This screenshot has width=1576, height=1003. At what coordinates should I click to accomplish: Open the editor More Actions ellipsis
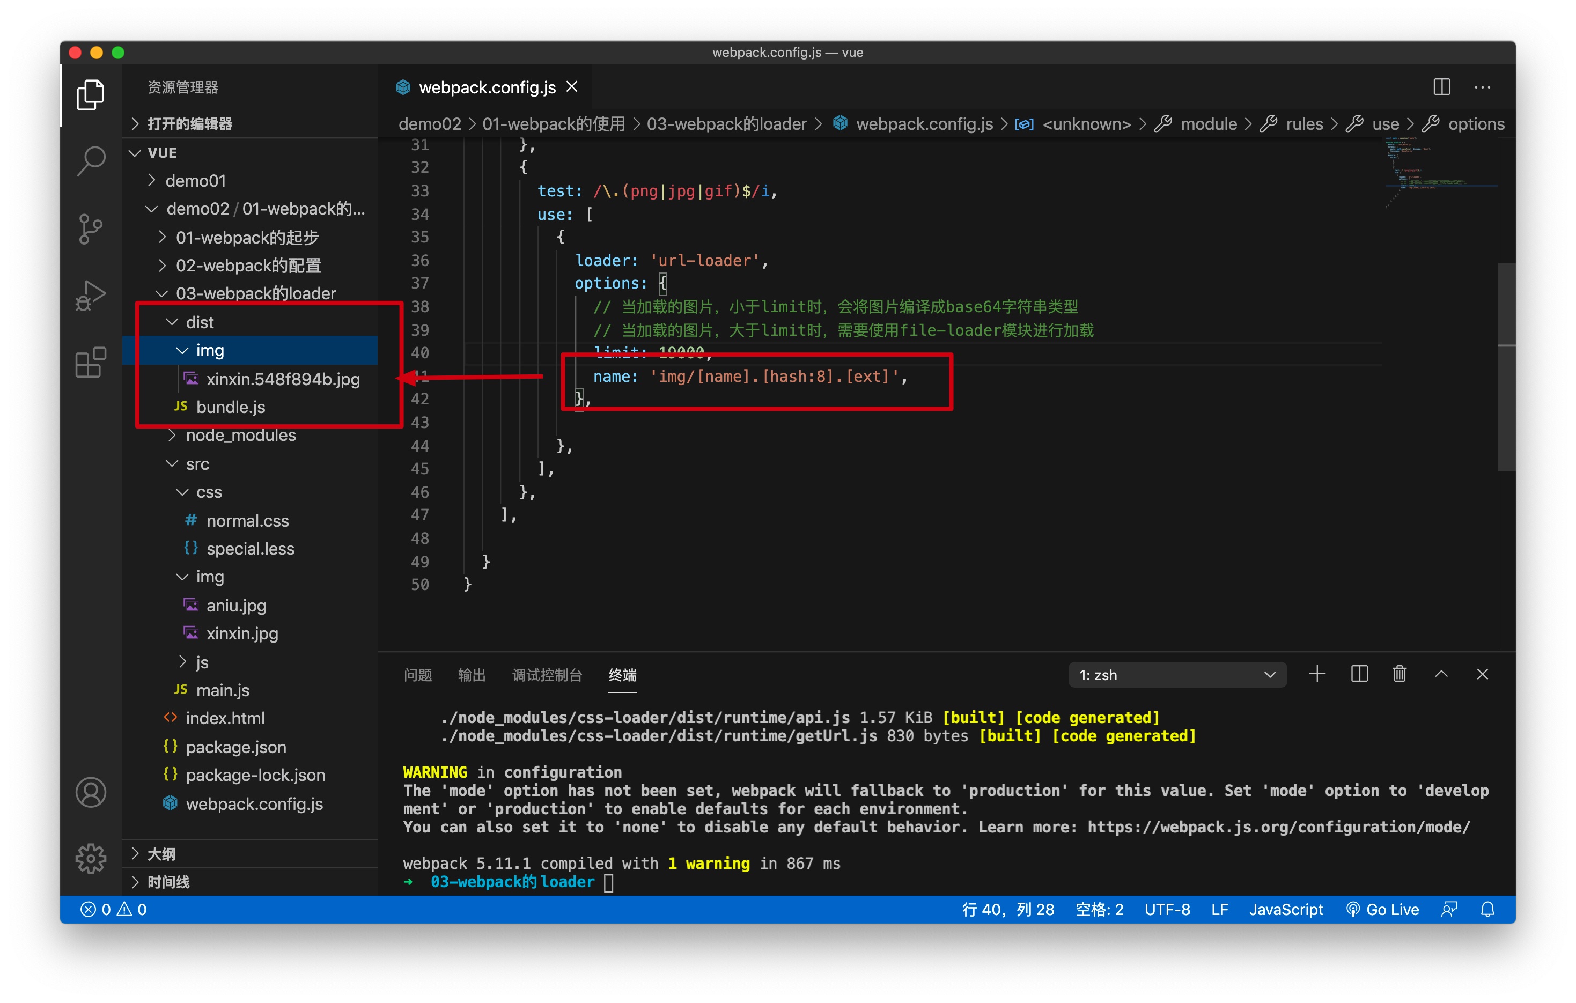pos(1483,87)
